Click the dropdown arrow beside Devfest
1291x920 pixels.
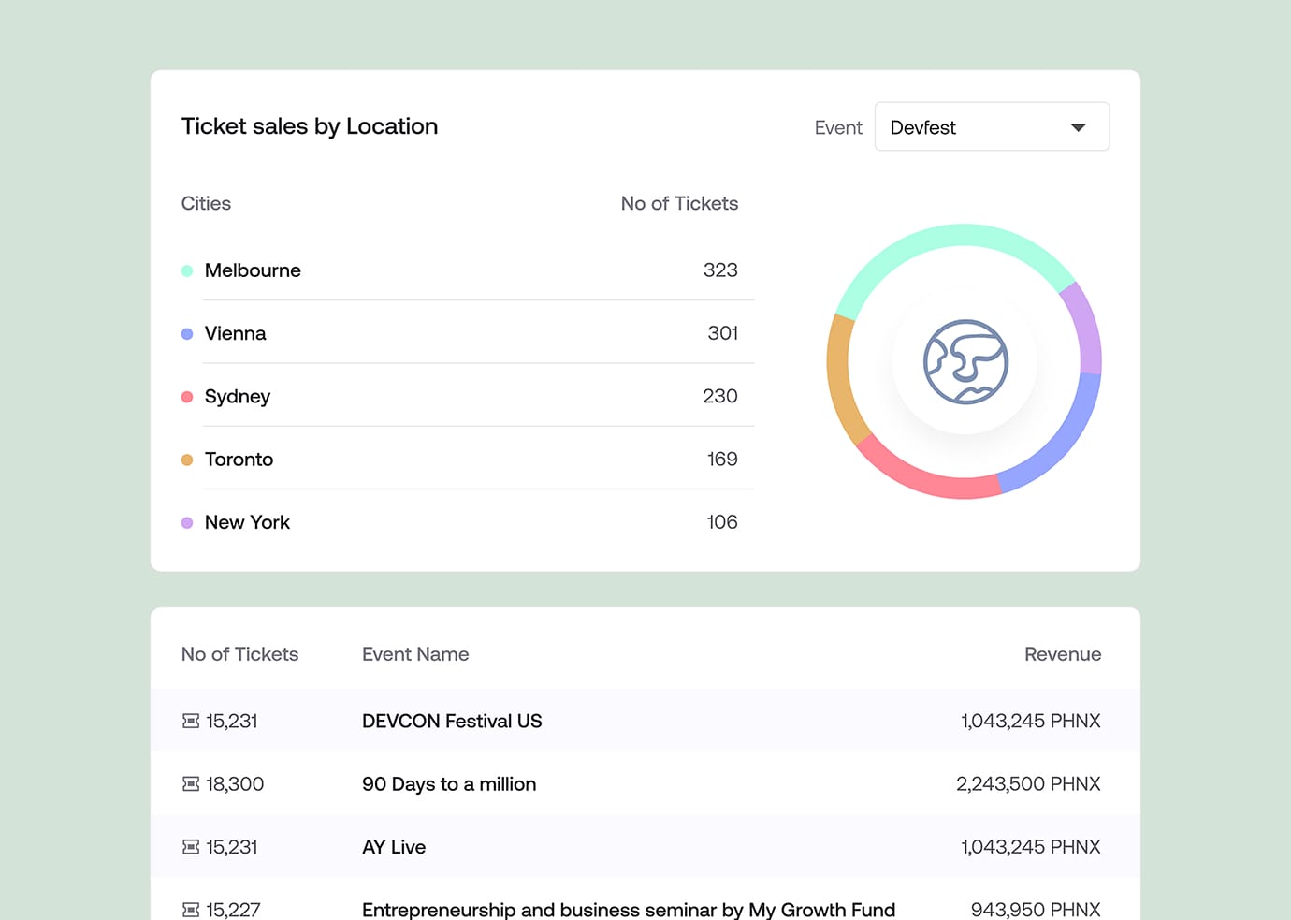[x=1078, y=127]
